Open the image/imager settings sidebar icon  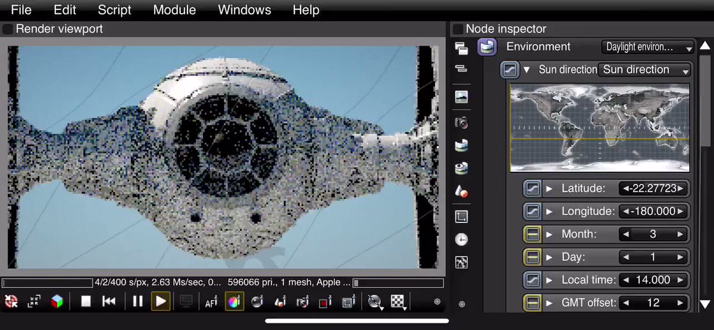(461, 97)
